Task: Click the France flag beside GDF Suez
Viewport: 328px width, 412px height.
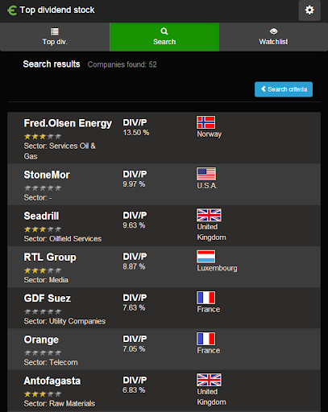Action: point(206,298)
